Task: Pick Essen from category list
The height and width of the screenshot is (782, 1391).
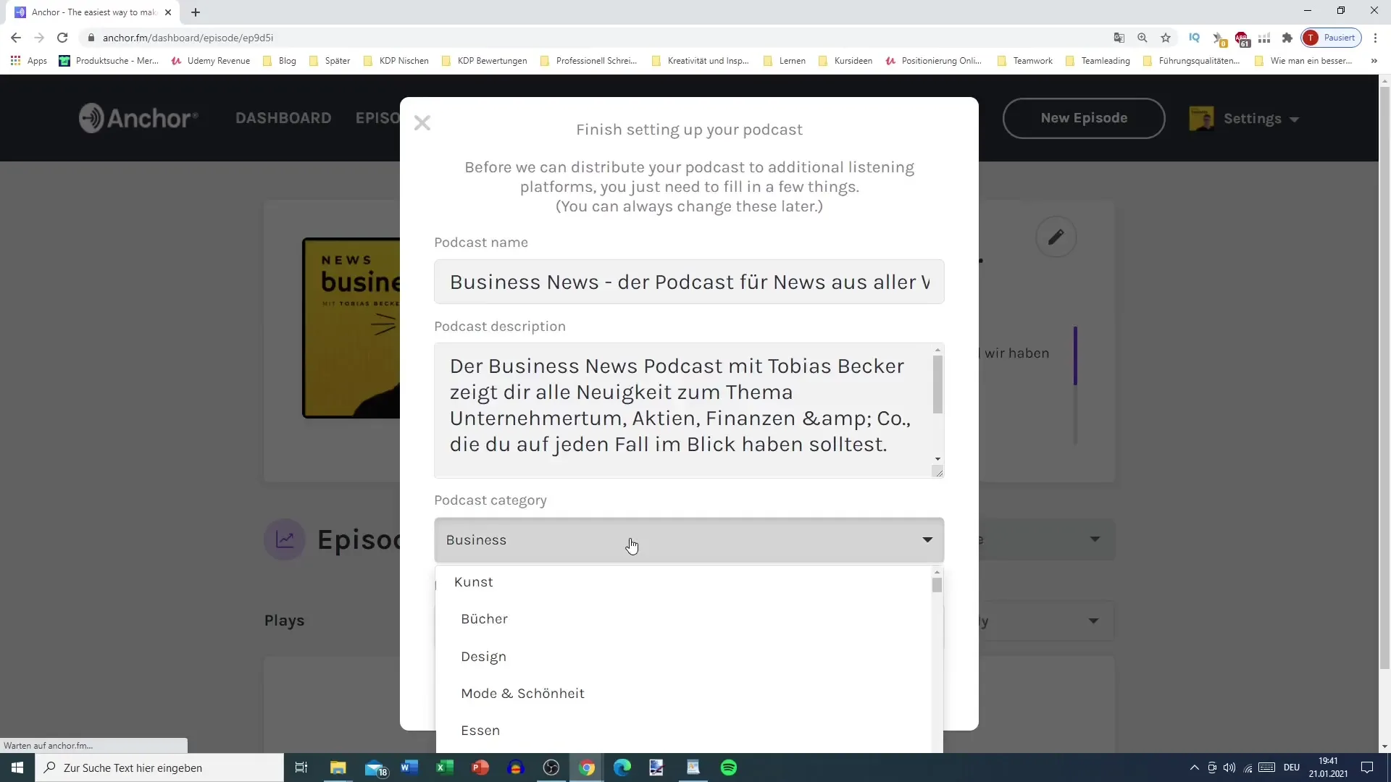Action: point(683,731)
